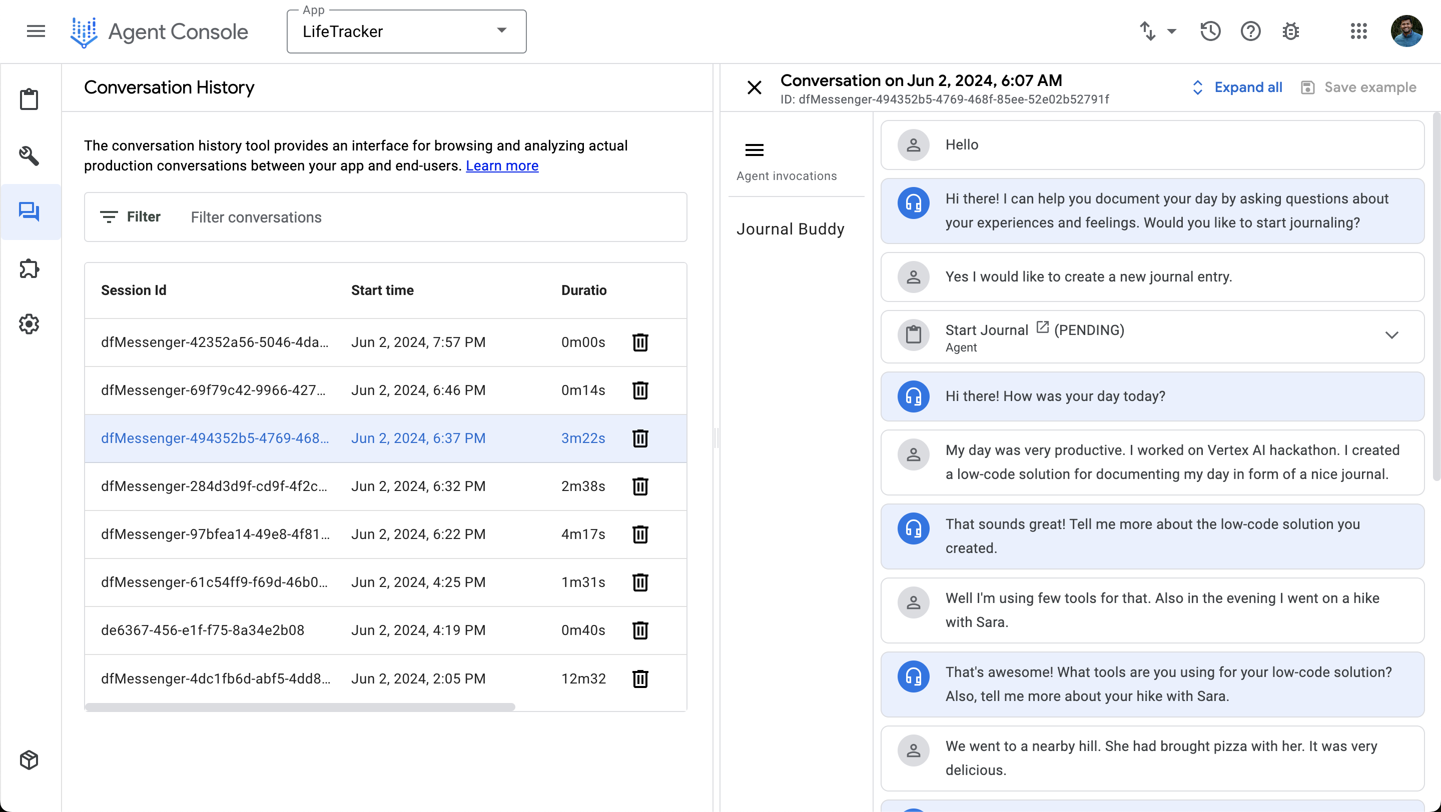Click the bug debug icon
Image resolution: width=1441 pixels, height=812 pixels.
tap(1290, 31)
